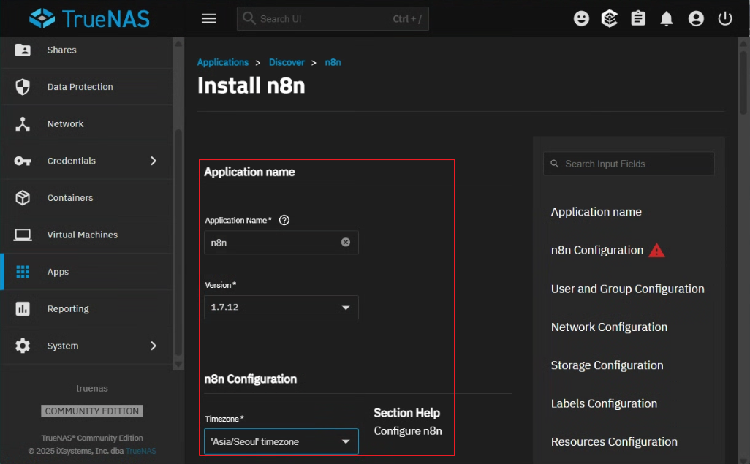Click the Apps grid icon

[23, 272]
